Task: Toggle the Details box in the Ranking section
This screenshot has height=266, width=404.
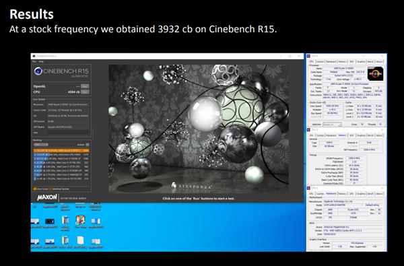Action: point(88,145)
